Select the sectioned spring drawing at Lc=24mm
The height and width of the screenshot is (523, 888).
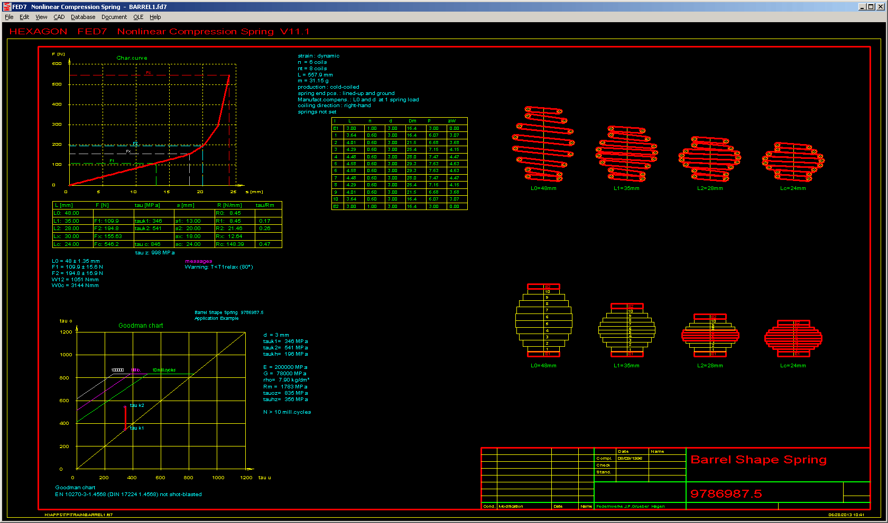pyautogui.click(x=793, y=161)
